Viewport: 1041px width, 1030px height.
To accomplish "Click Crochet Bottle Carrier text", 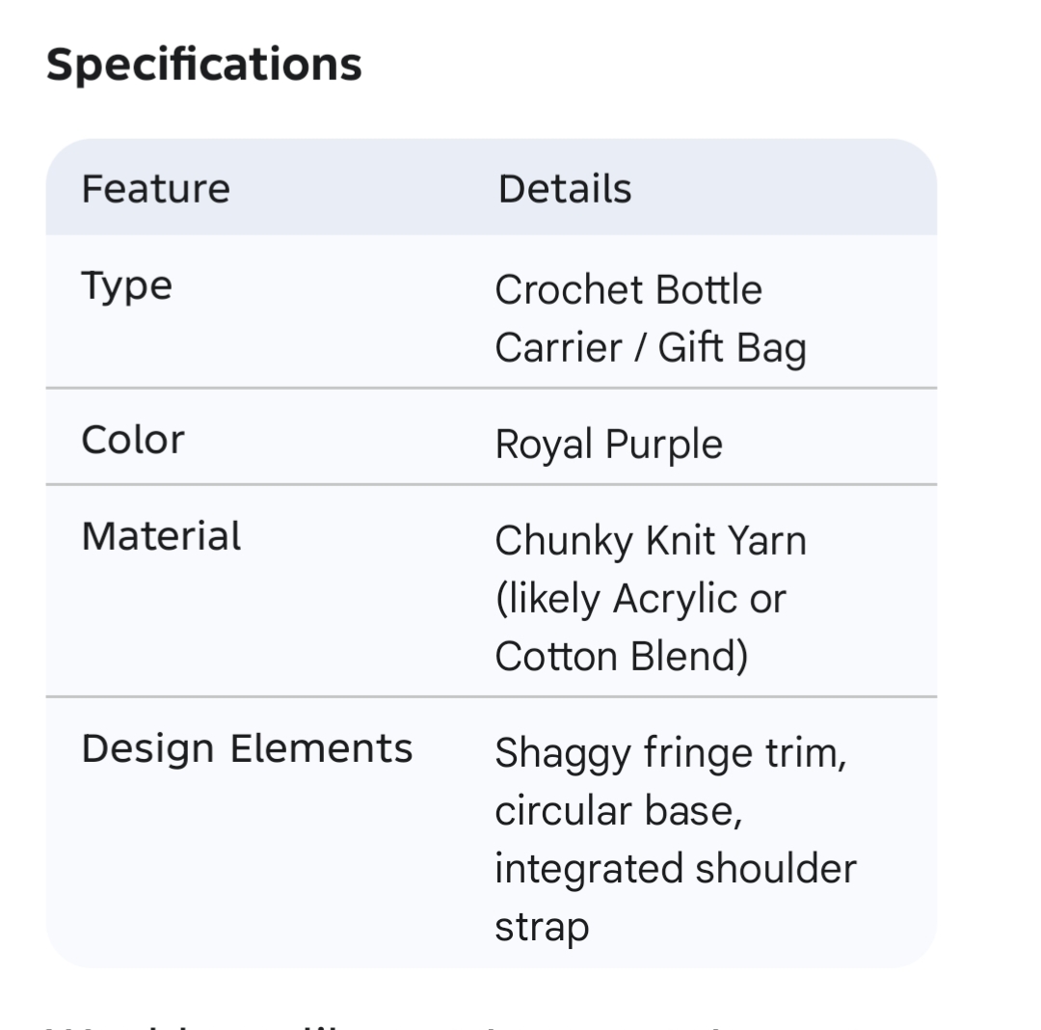I will (x=627, y=289).
